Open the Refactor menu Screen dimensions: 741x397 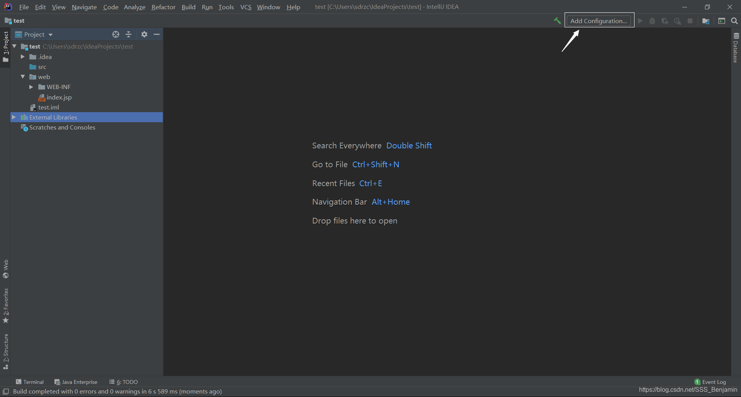(x=163, y=7)
